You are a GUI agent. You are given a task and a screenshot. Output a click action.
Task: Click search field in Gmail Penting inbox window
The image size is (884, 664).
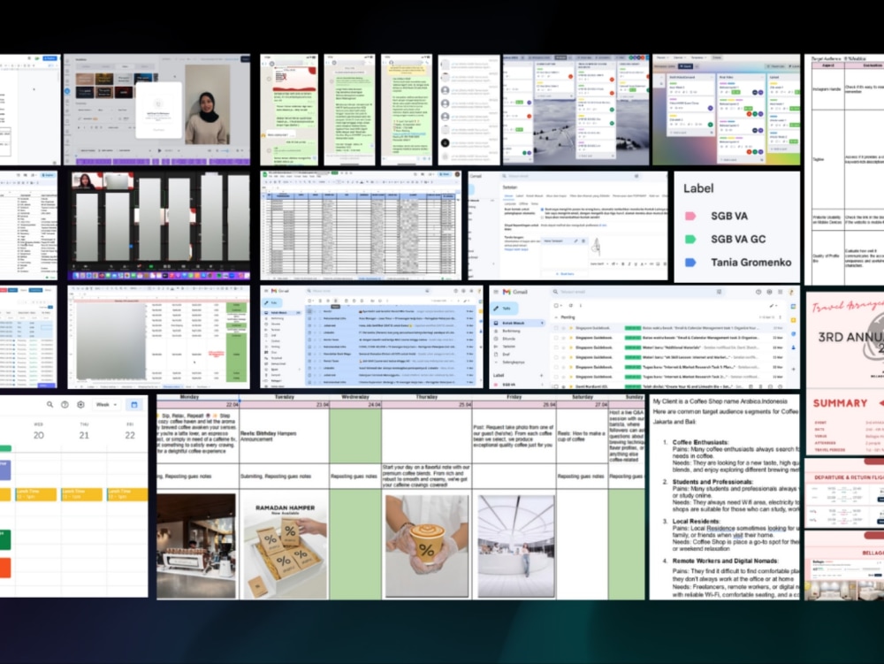638,292
